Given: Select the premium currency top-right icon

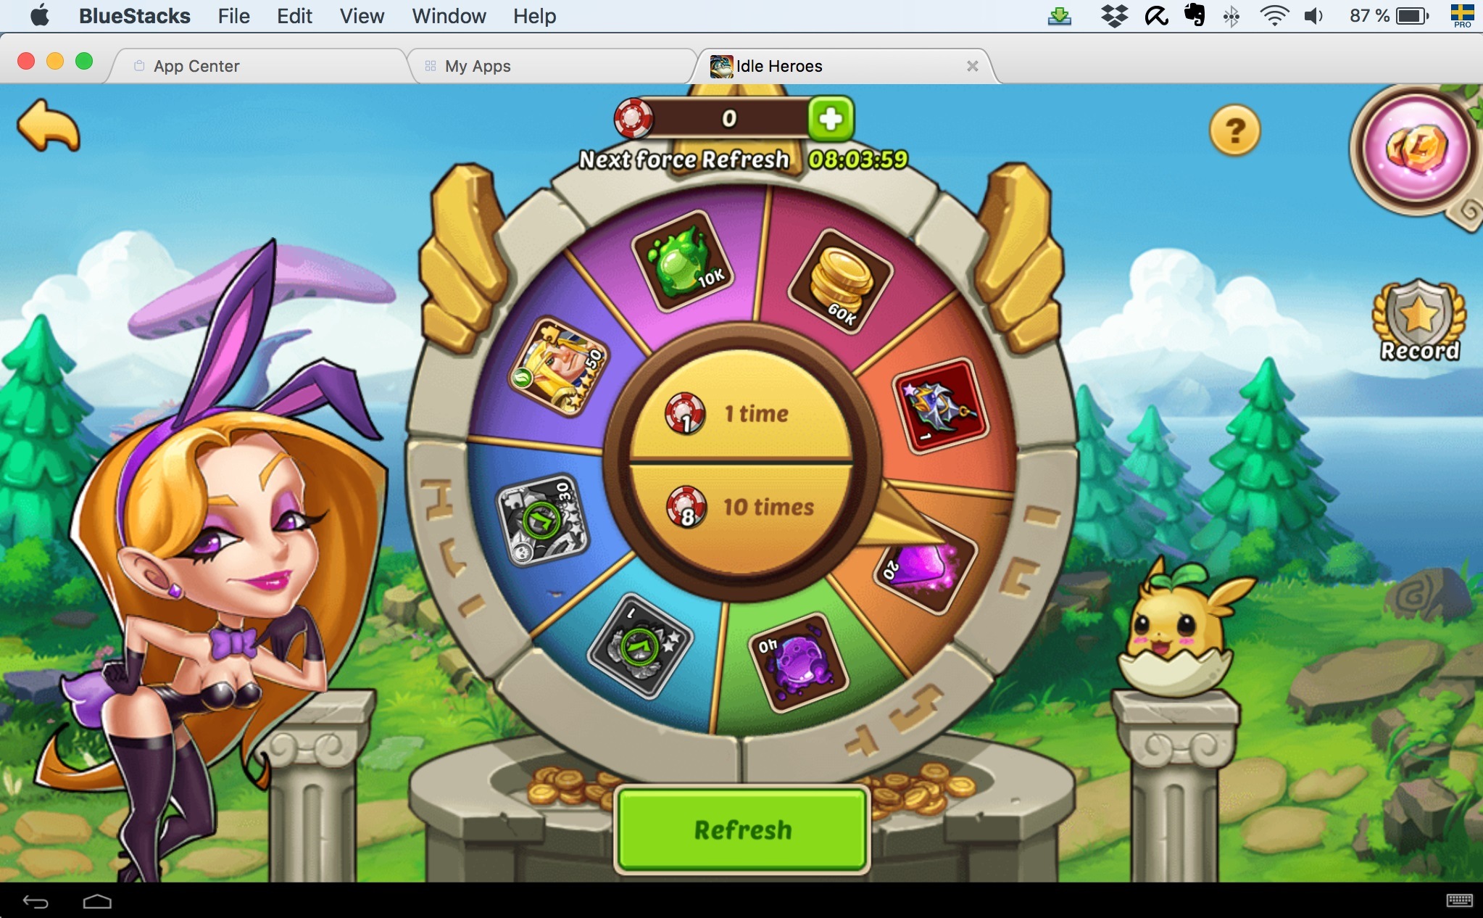Looking at the screenshot, I should coord(1419,149).
